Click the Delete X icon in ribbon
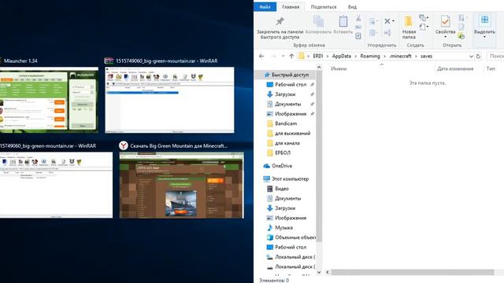This screenshot has width=504, height=283. point(387,21)
